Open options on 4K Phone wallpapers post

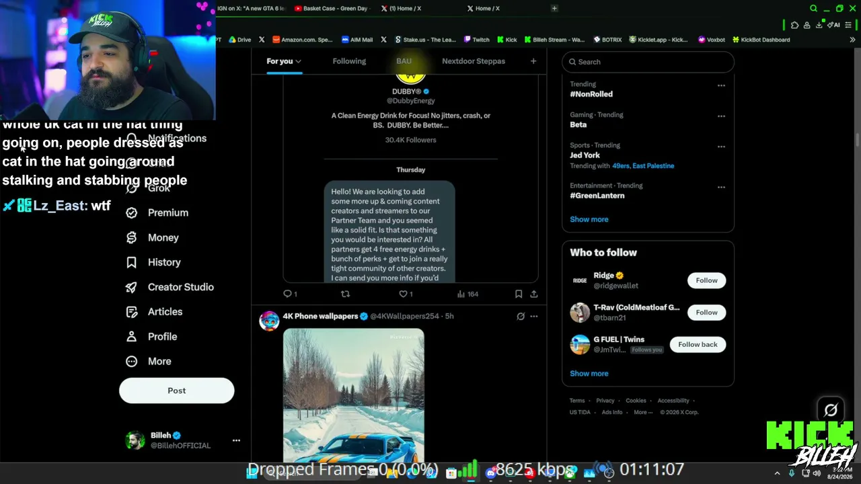[x=534, y=316]
